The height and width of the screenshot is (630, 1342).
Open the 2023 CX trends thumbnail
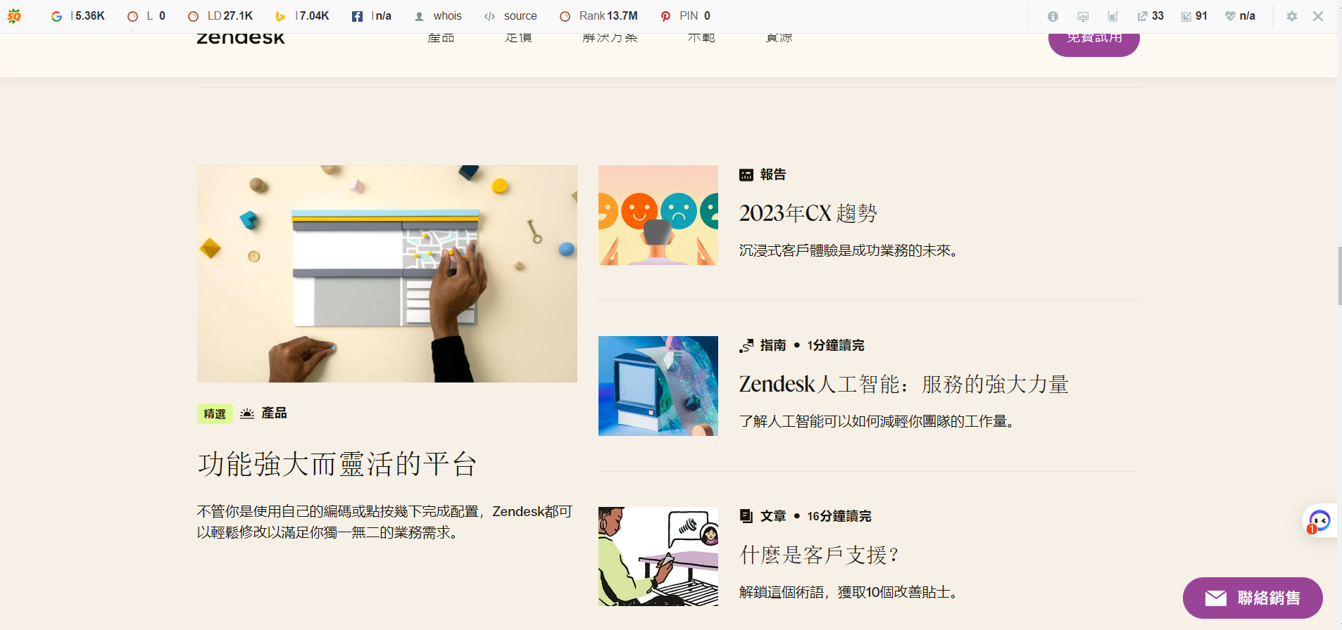pyautogui.click(x=658, y=215)
